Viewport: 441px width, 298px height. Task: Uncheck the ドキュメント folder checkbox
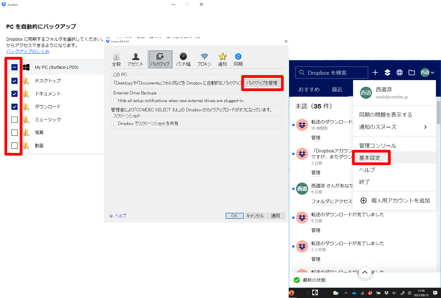(x=14, y=94)
